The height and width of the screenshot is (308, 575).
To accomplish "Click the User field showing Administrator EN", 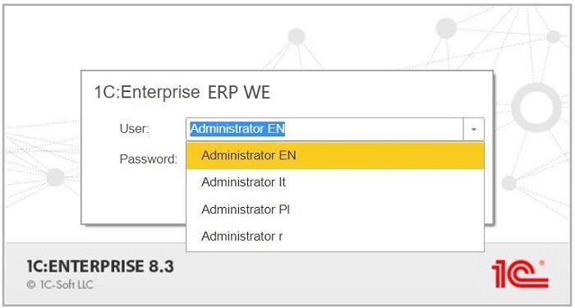I will 324,129.
